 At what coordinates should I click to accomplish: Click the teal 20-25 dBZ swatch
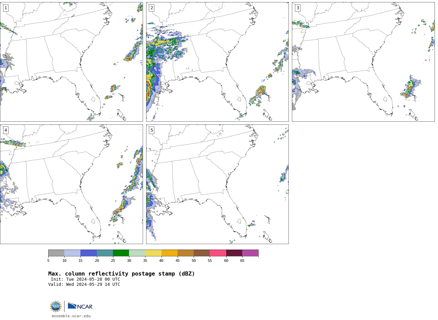click(105, 253)
